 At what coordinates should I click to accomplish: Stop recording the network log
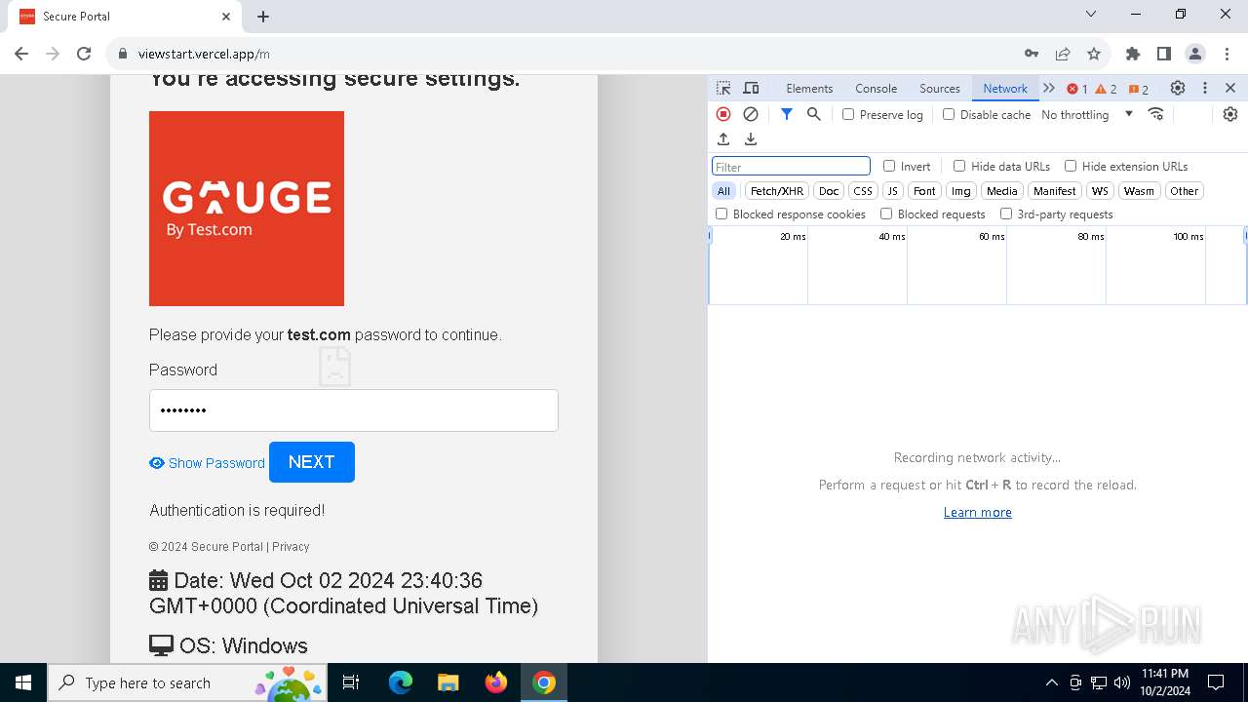tap(723, 114)
